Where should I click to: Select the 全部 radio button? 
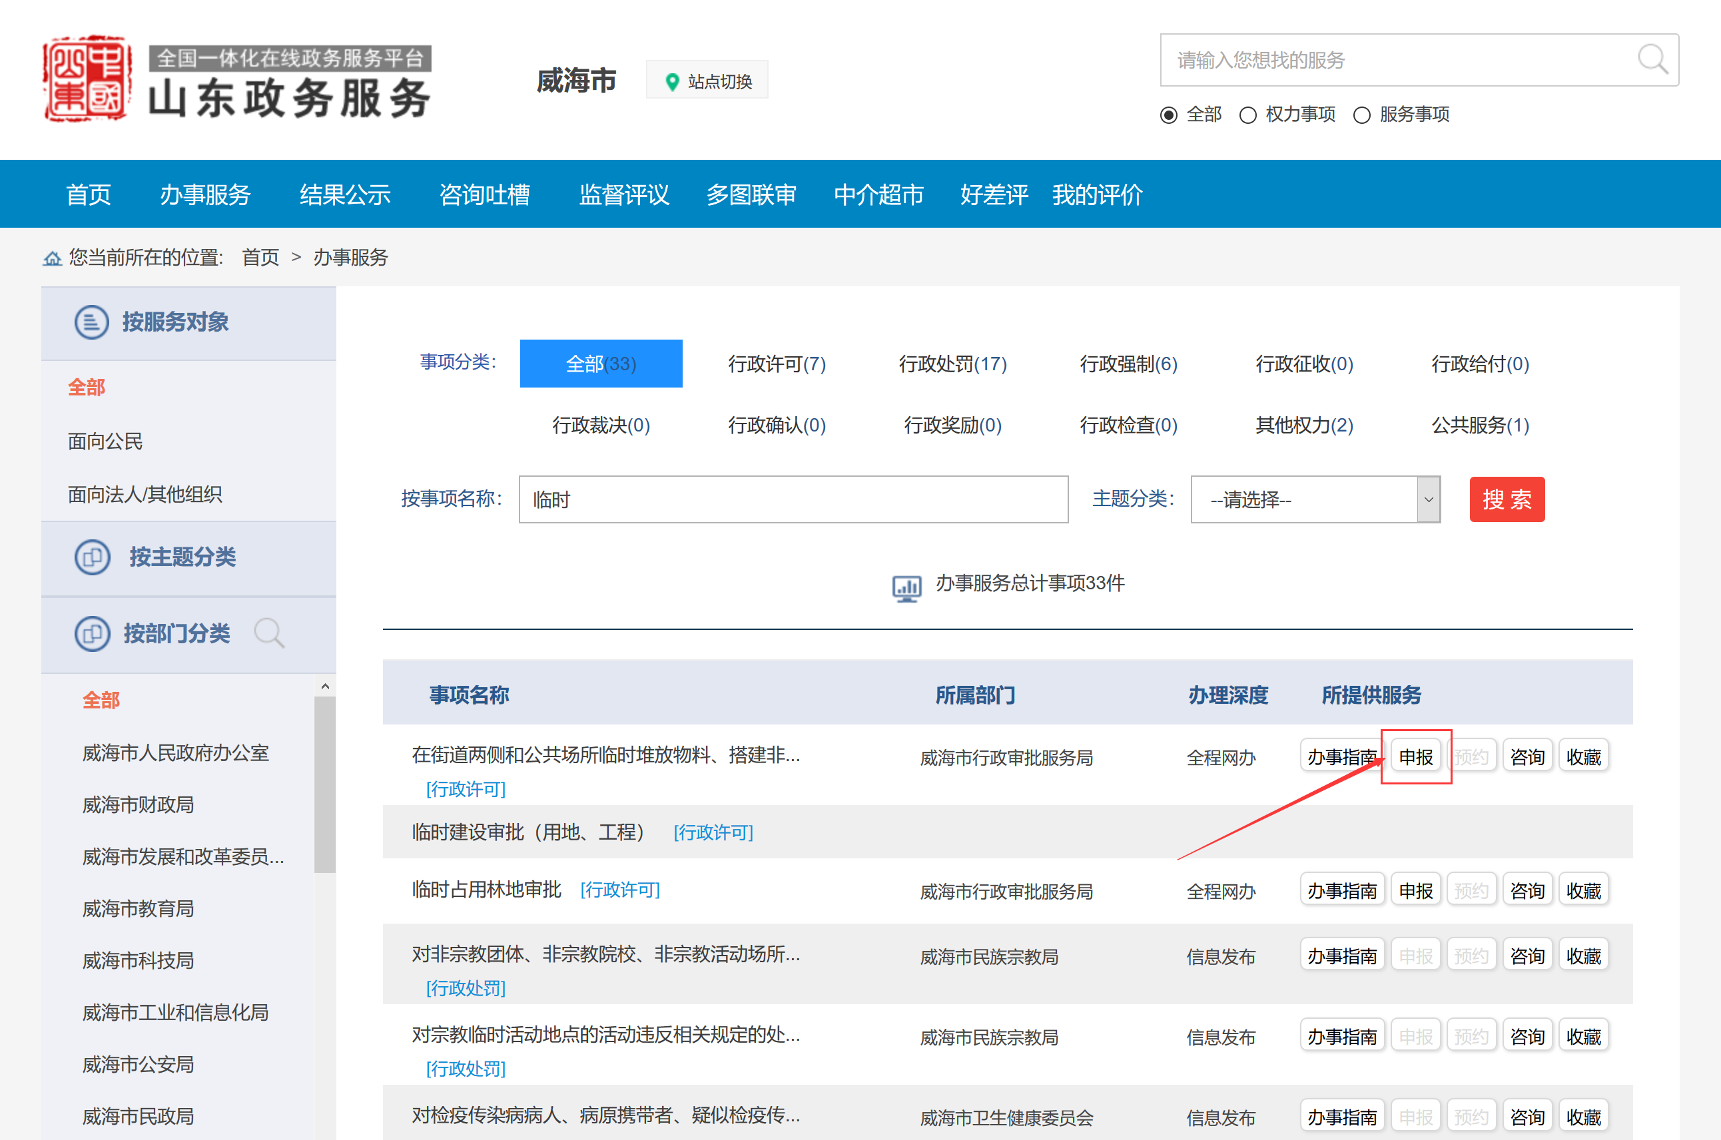[x=1168, y=115]
